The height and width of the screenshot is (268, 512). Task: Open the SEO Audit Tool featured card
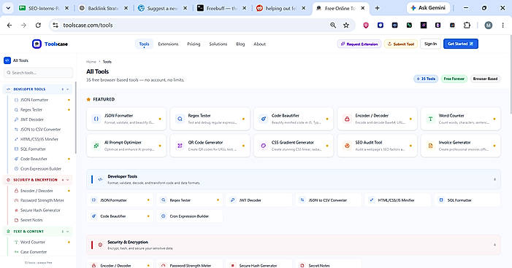[x=377, y=146]
